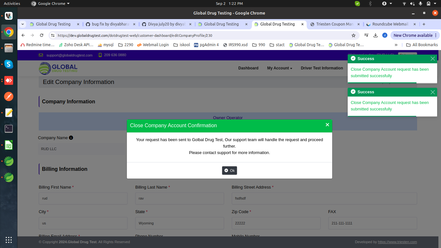Dismiss the second Success notification
Screen dimensions: 441x248
pos(433,92)
